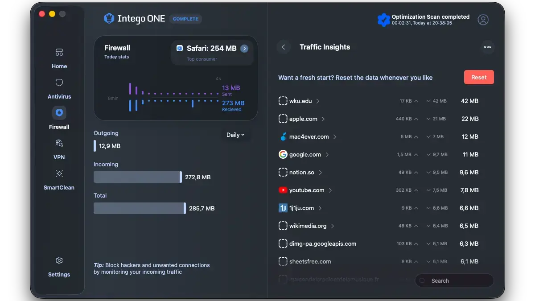Image resolution: width=535 pixels, height=301 pixels.
Task: Open Settings gear icon
Action: [59, 260]
